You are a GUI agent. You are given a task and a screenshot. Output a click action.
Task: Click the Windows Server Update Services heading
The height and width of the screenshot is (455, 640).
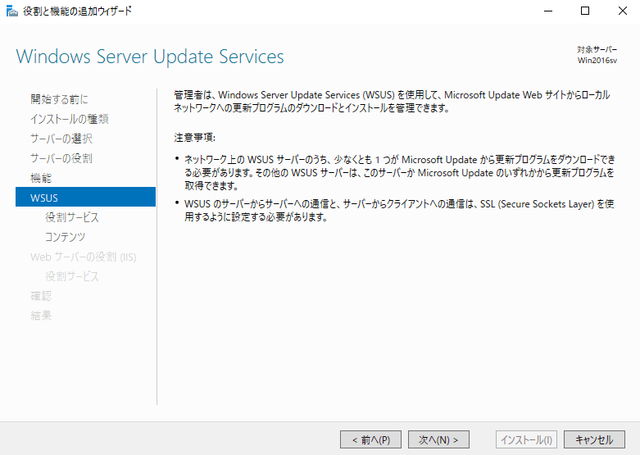[x=150, y=57]
